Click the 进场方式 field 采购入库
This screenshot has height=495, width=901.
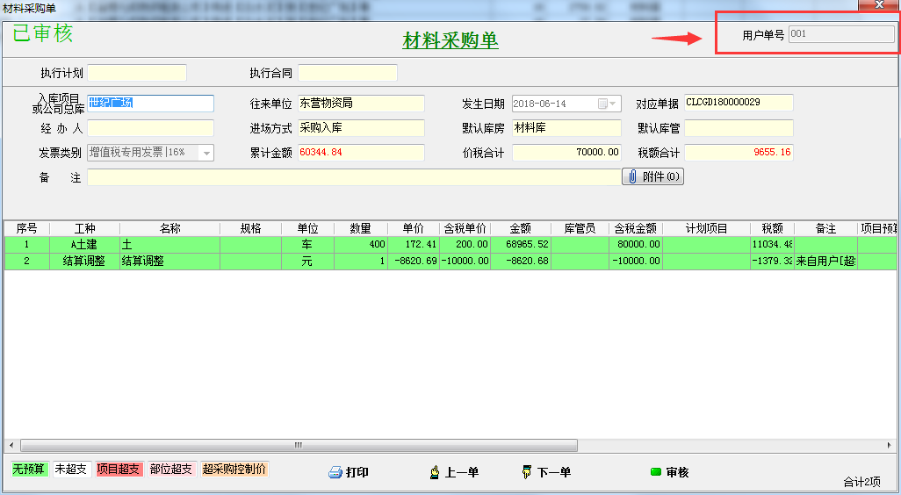(362, 128)
